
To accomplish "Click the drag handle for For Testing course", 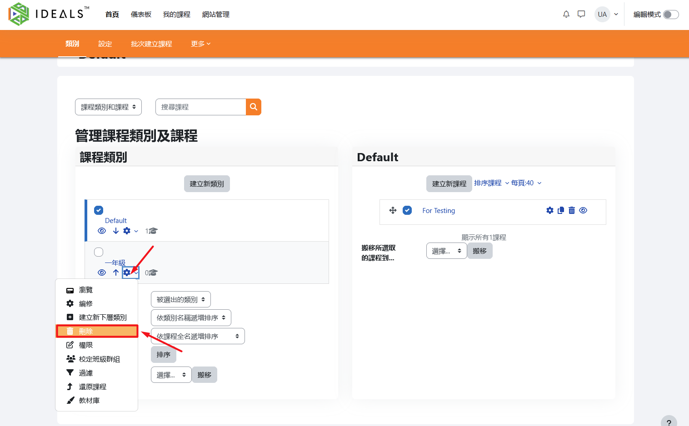I will (393, 210).
